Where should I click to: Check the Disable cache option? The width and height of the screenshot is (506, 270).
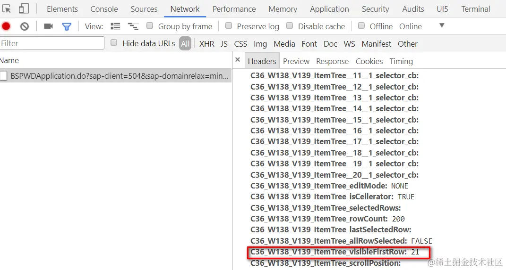290,25
